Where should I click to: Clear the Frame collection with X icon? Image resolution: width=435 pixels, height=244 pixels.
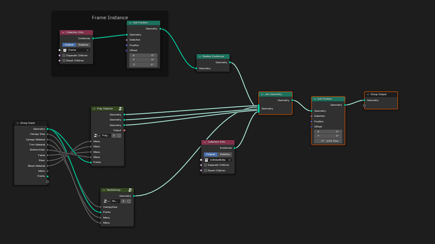tap(87, 50)
